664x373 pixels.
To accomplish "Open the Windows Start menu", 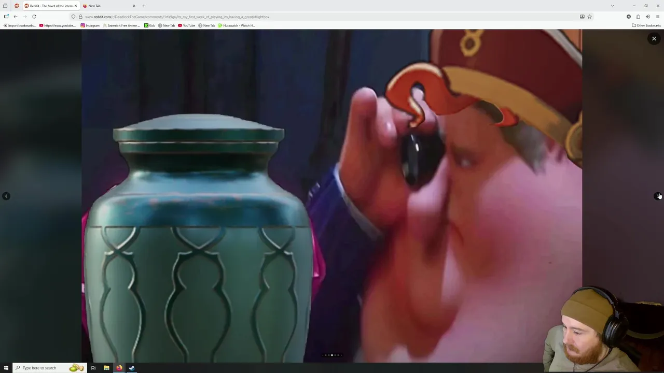I will [x=6, y=368].
